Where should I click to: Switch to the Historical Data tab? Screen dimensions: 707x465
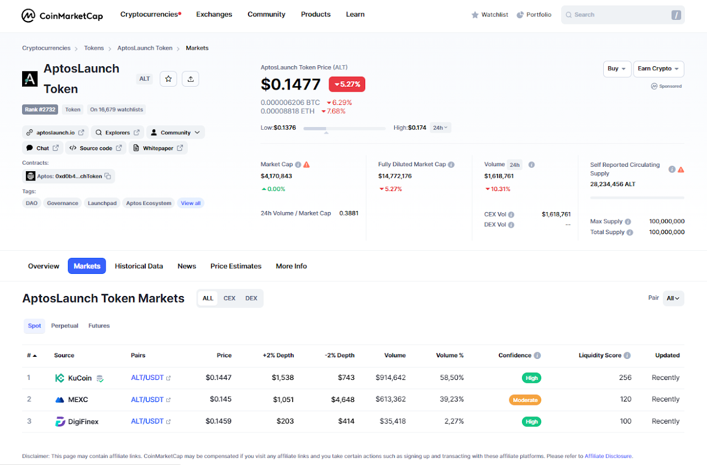(x=139, y=266)
